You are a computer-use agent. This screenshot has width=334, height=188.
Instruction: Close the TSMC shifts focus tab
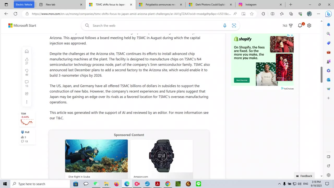point(131,4)
